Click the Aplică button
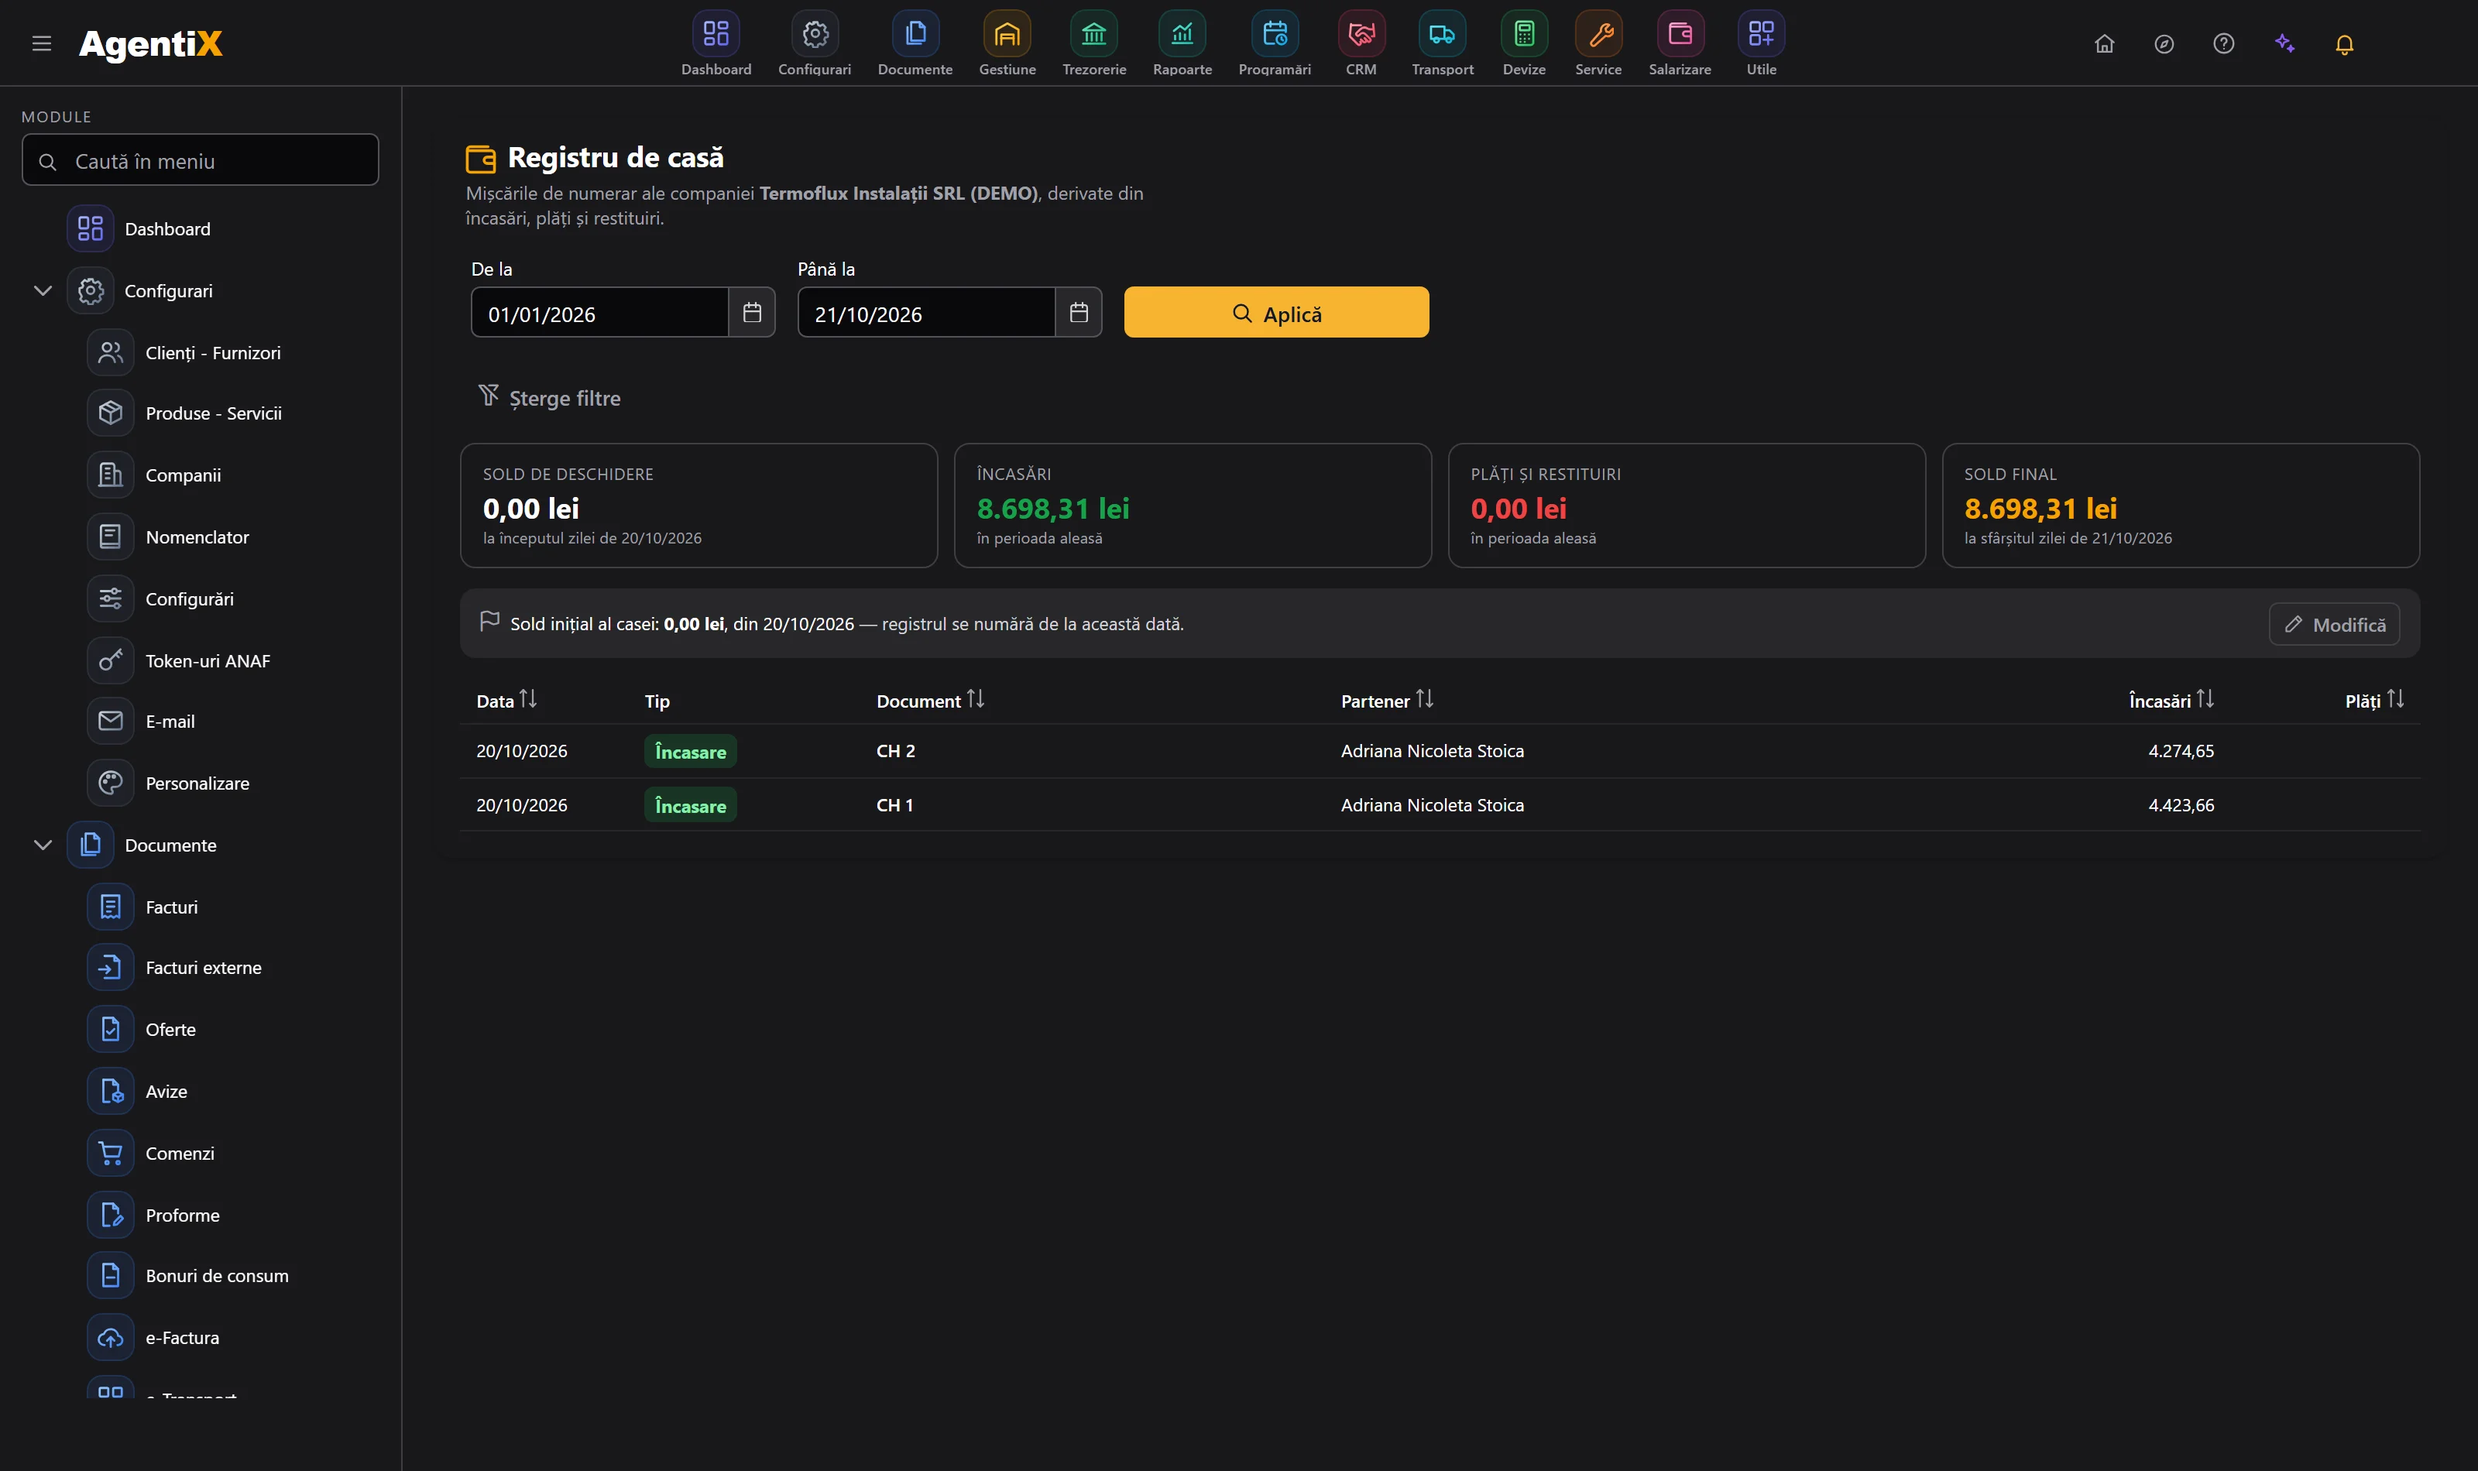 pos(1277,314)
